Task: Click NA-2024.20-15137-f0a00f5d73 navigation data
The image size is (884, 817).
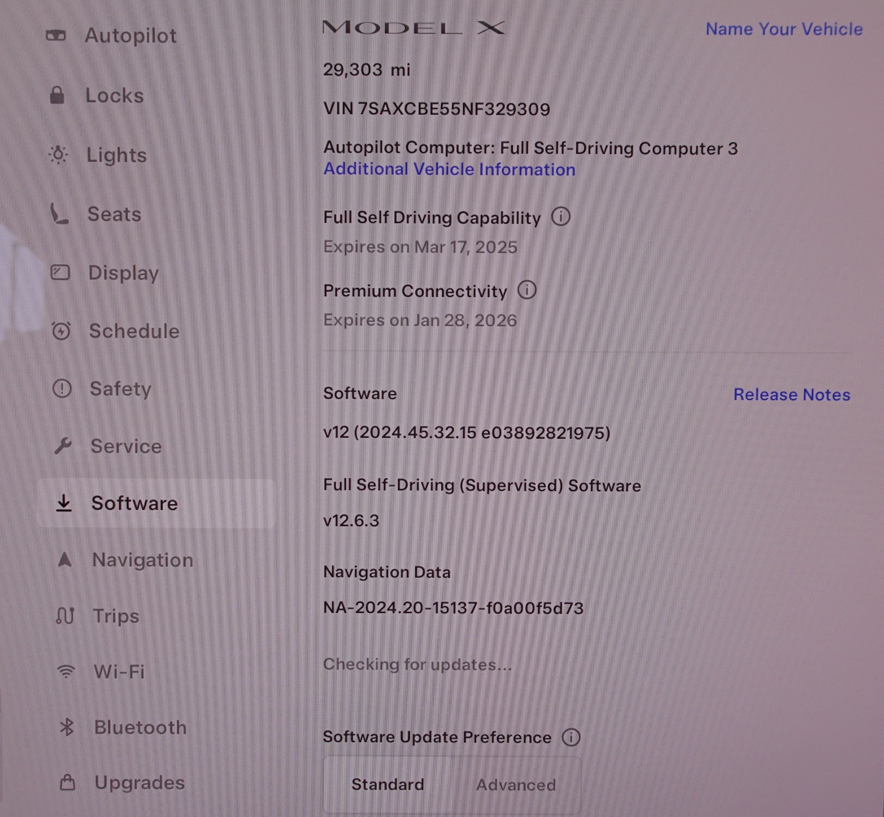Action: [x=453, y=608]
